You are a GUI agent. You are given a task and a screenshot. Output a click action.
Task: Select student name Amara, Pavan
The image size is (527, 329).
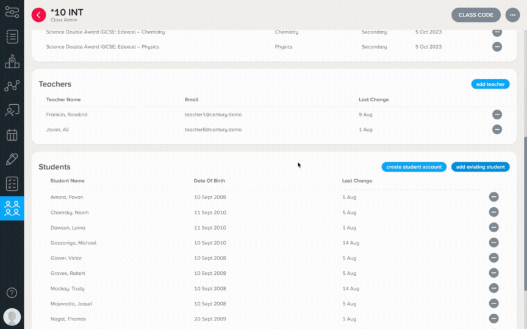(66, 197)
